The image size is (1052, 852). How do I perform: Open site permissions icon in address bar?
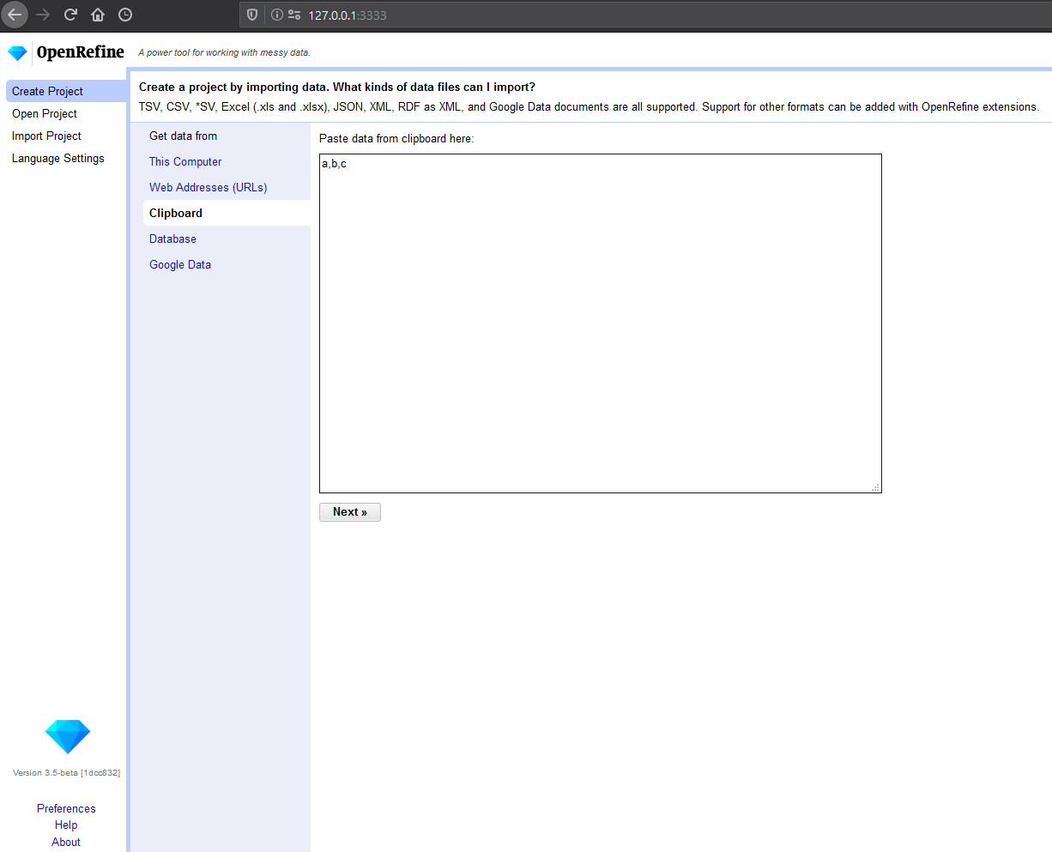point(294,15)
